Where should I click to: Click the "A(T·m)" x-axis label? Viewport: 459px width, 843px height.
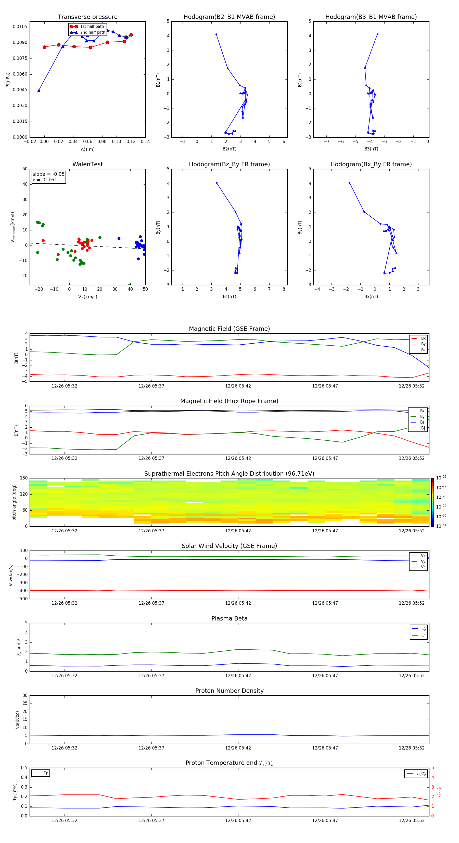[x=87, y=149]
